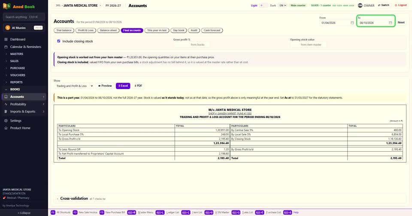Click the Main counter badge
This screenshot has height=216, width=412.
pos(298,6)
